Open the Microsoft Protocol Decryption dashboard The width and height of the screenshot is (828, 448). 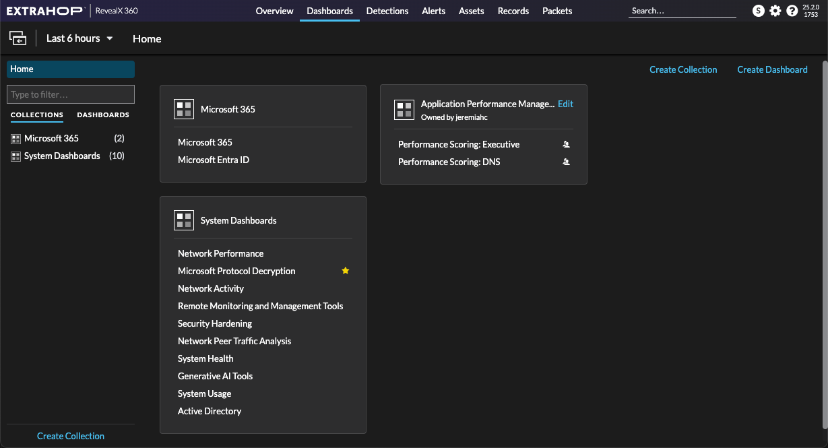click(x=236, y=271)
